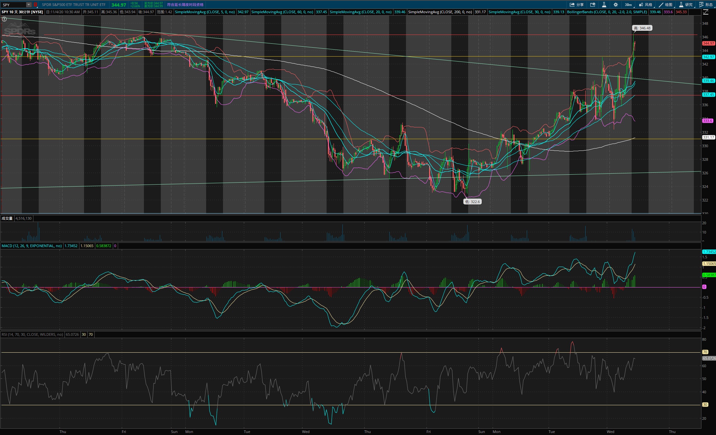
Task: Click the SPDR S&P500 ETF TRUST description
Action: pyautogui.click(x=74, y=5)
